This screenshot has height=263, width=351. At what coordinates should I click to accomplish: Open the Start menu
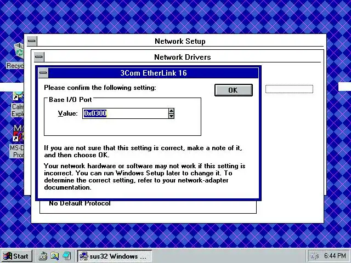[17, 256]
